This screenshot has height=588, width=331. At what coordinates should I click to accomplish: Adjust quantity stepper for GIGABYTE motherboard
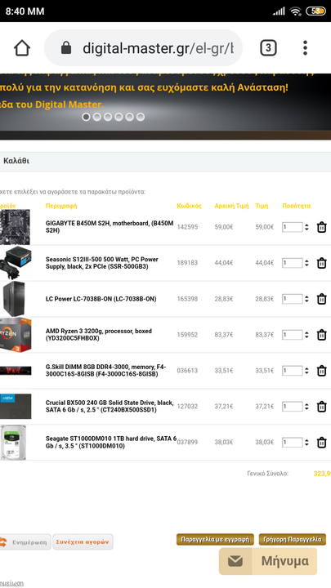point(306,227)
